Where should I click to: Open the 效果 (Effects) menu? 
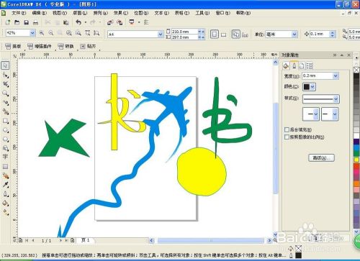point(121,13)
